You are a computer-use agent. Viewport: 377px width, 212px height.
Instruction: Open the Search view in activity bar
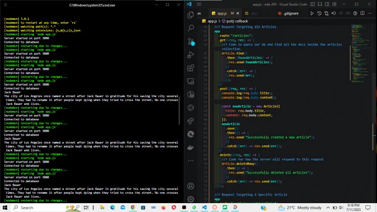[191, 28]
